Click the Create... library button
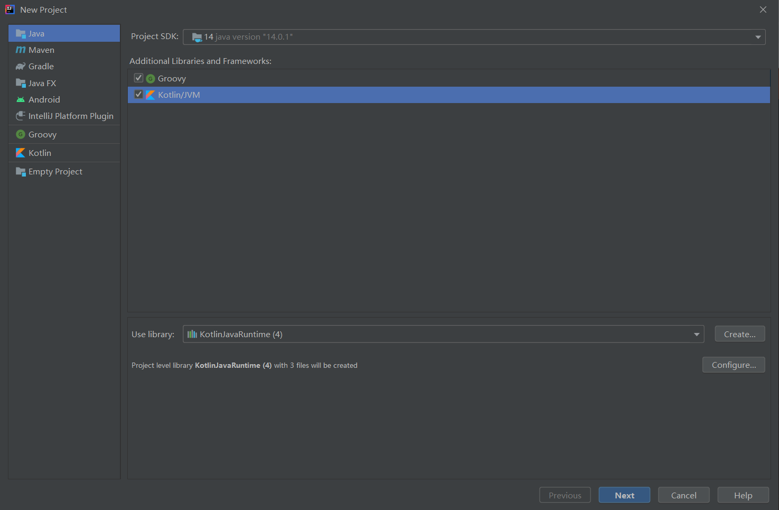Screen dimensions: 779x510 tap(739, 334)
